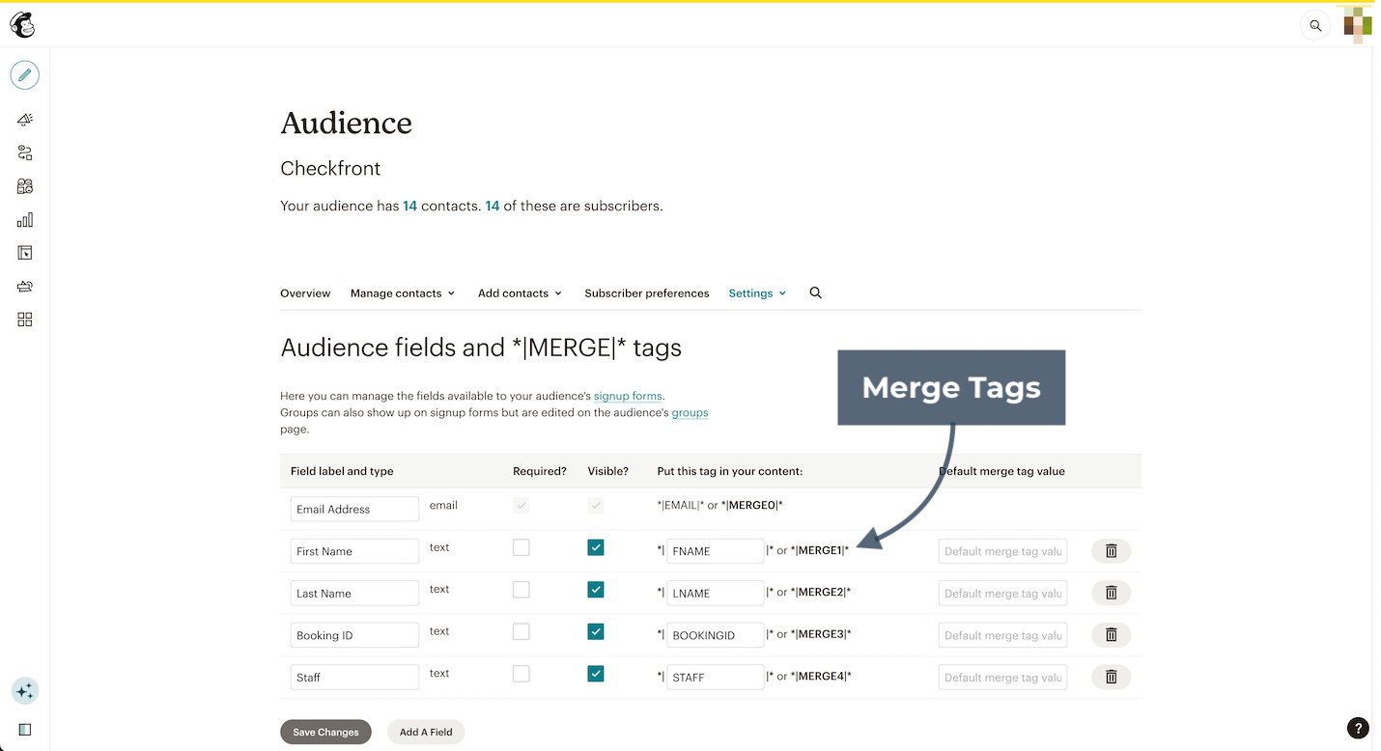The width and height of the screenshot is (1381, 751).
Task: Click default merge tag value for Booking ID
Action: (1002, 635)
